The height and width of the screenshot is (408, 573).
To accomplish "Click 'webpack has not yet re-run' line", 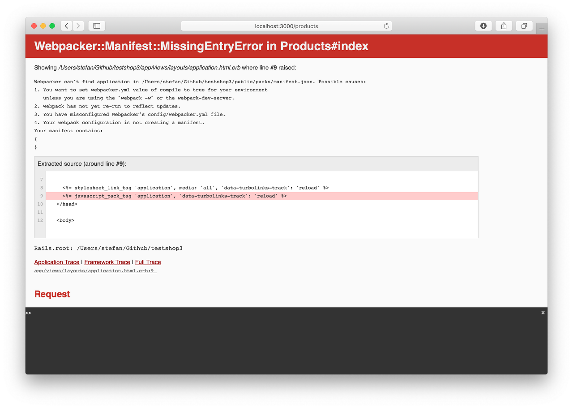I will 107,106.
